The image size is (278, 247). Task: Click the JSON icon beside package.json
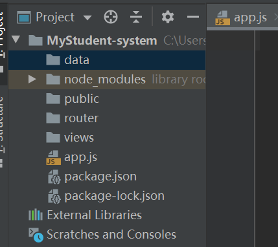point(54,177)
